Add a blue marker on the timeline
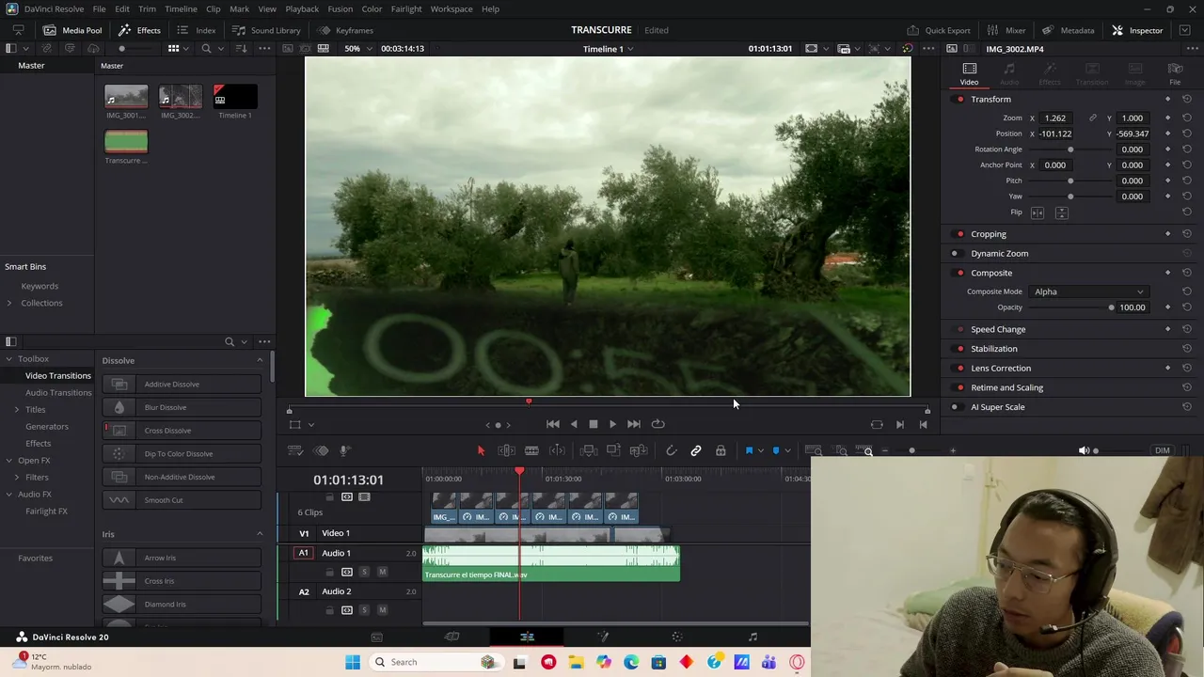The height and width of the screenshot is (677, 1204). 776,451
